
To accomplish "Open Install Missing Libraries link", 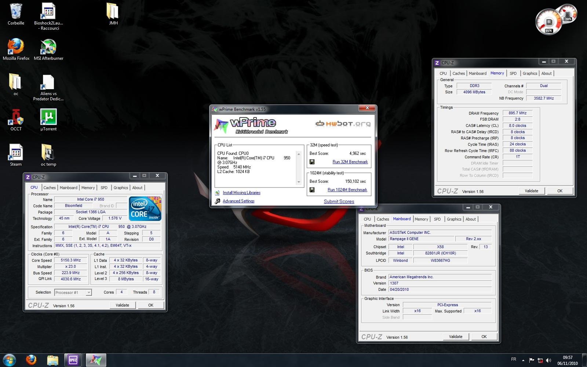I will pyautogui.click(x=241, y=193).
